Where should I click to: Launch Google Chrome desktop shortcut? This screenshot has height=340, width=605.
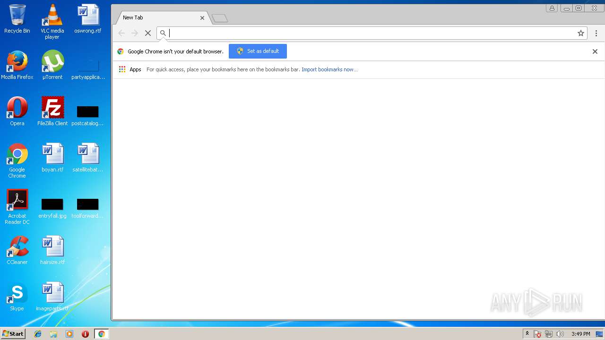pos(17,161)
